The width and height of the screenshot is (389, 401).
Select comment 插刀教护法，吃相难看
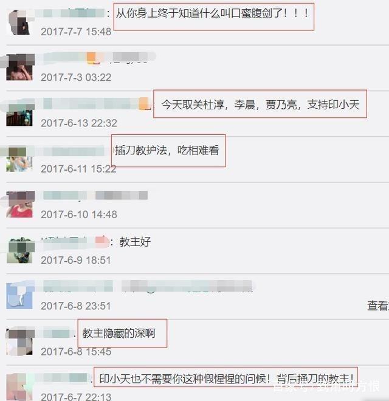[x=167, y=150]
